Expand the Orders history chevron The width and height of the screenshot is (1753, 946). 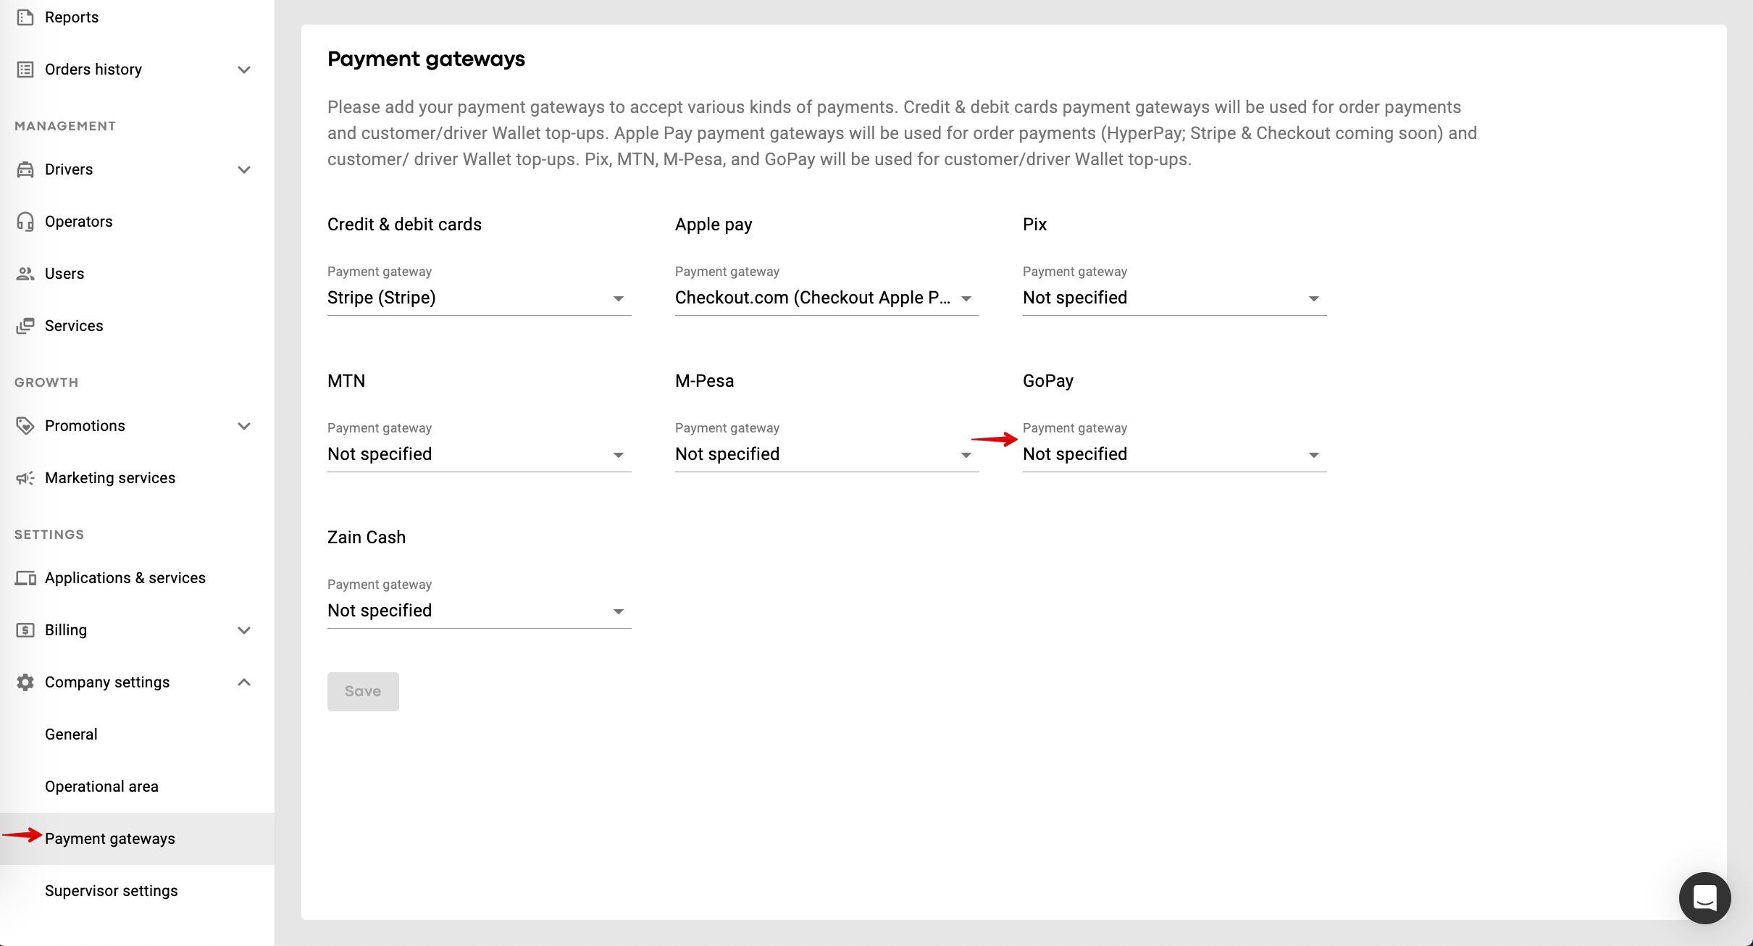[x=244, y=70]
